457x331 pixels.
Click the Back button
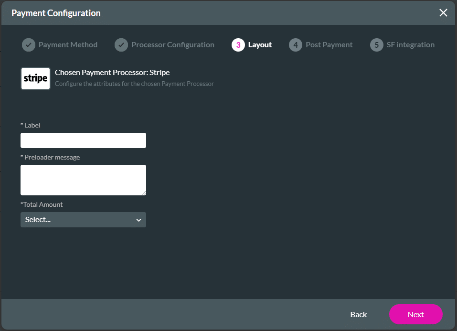pos(359,314)
